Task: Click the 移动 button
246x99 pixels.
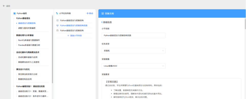Action: 90,13
